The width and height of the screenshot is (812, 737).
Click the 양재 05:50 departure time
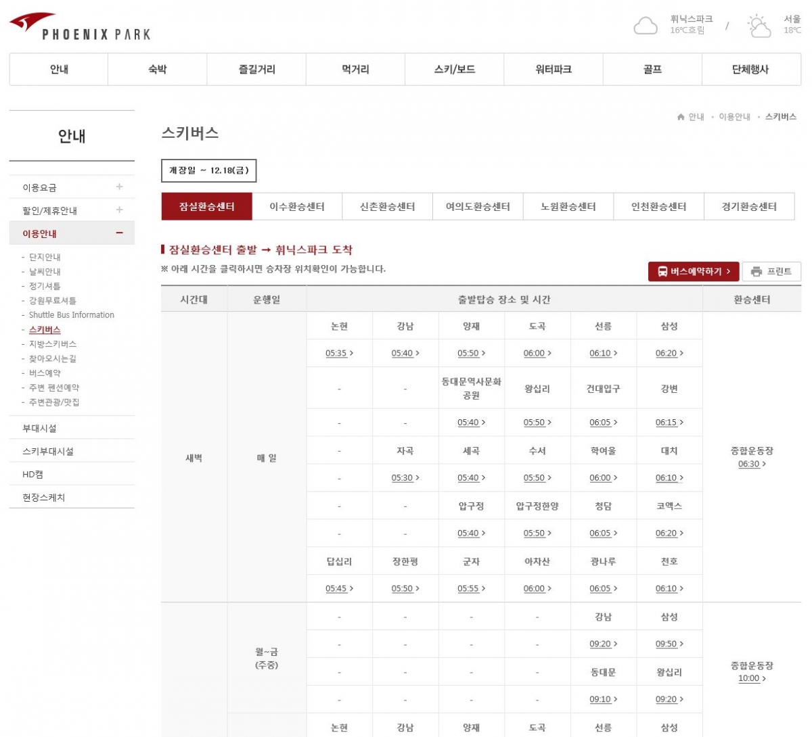[x=471, y=354]
